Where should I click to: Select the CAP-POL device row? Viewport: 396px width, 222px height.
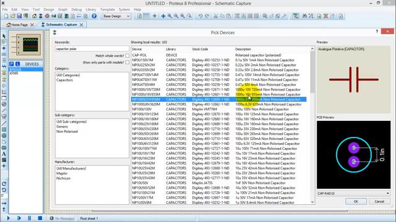point(218,55)
